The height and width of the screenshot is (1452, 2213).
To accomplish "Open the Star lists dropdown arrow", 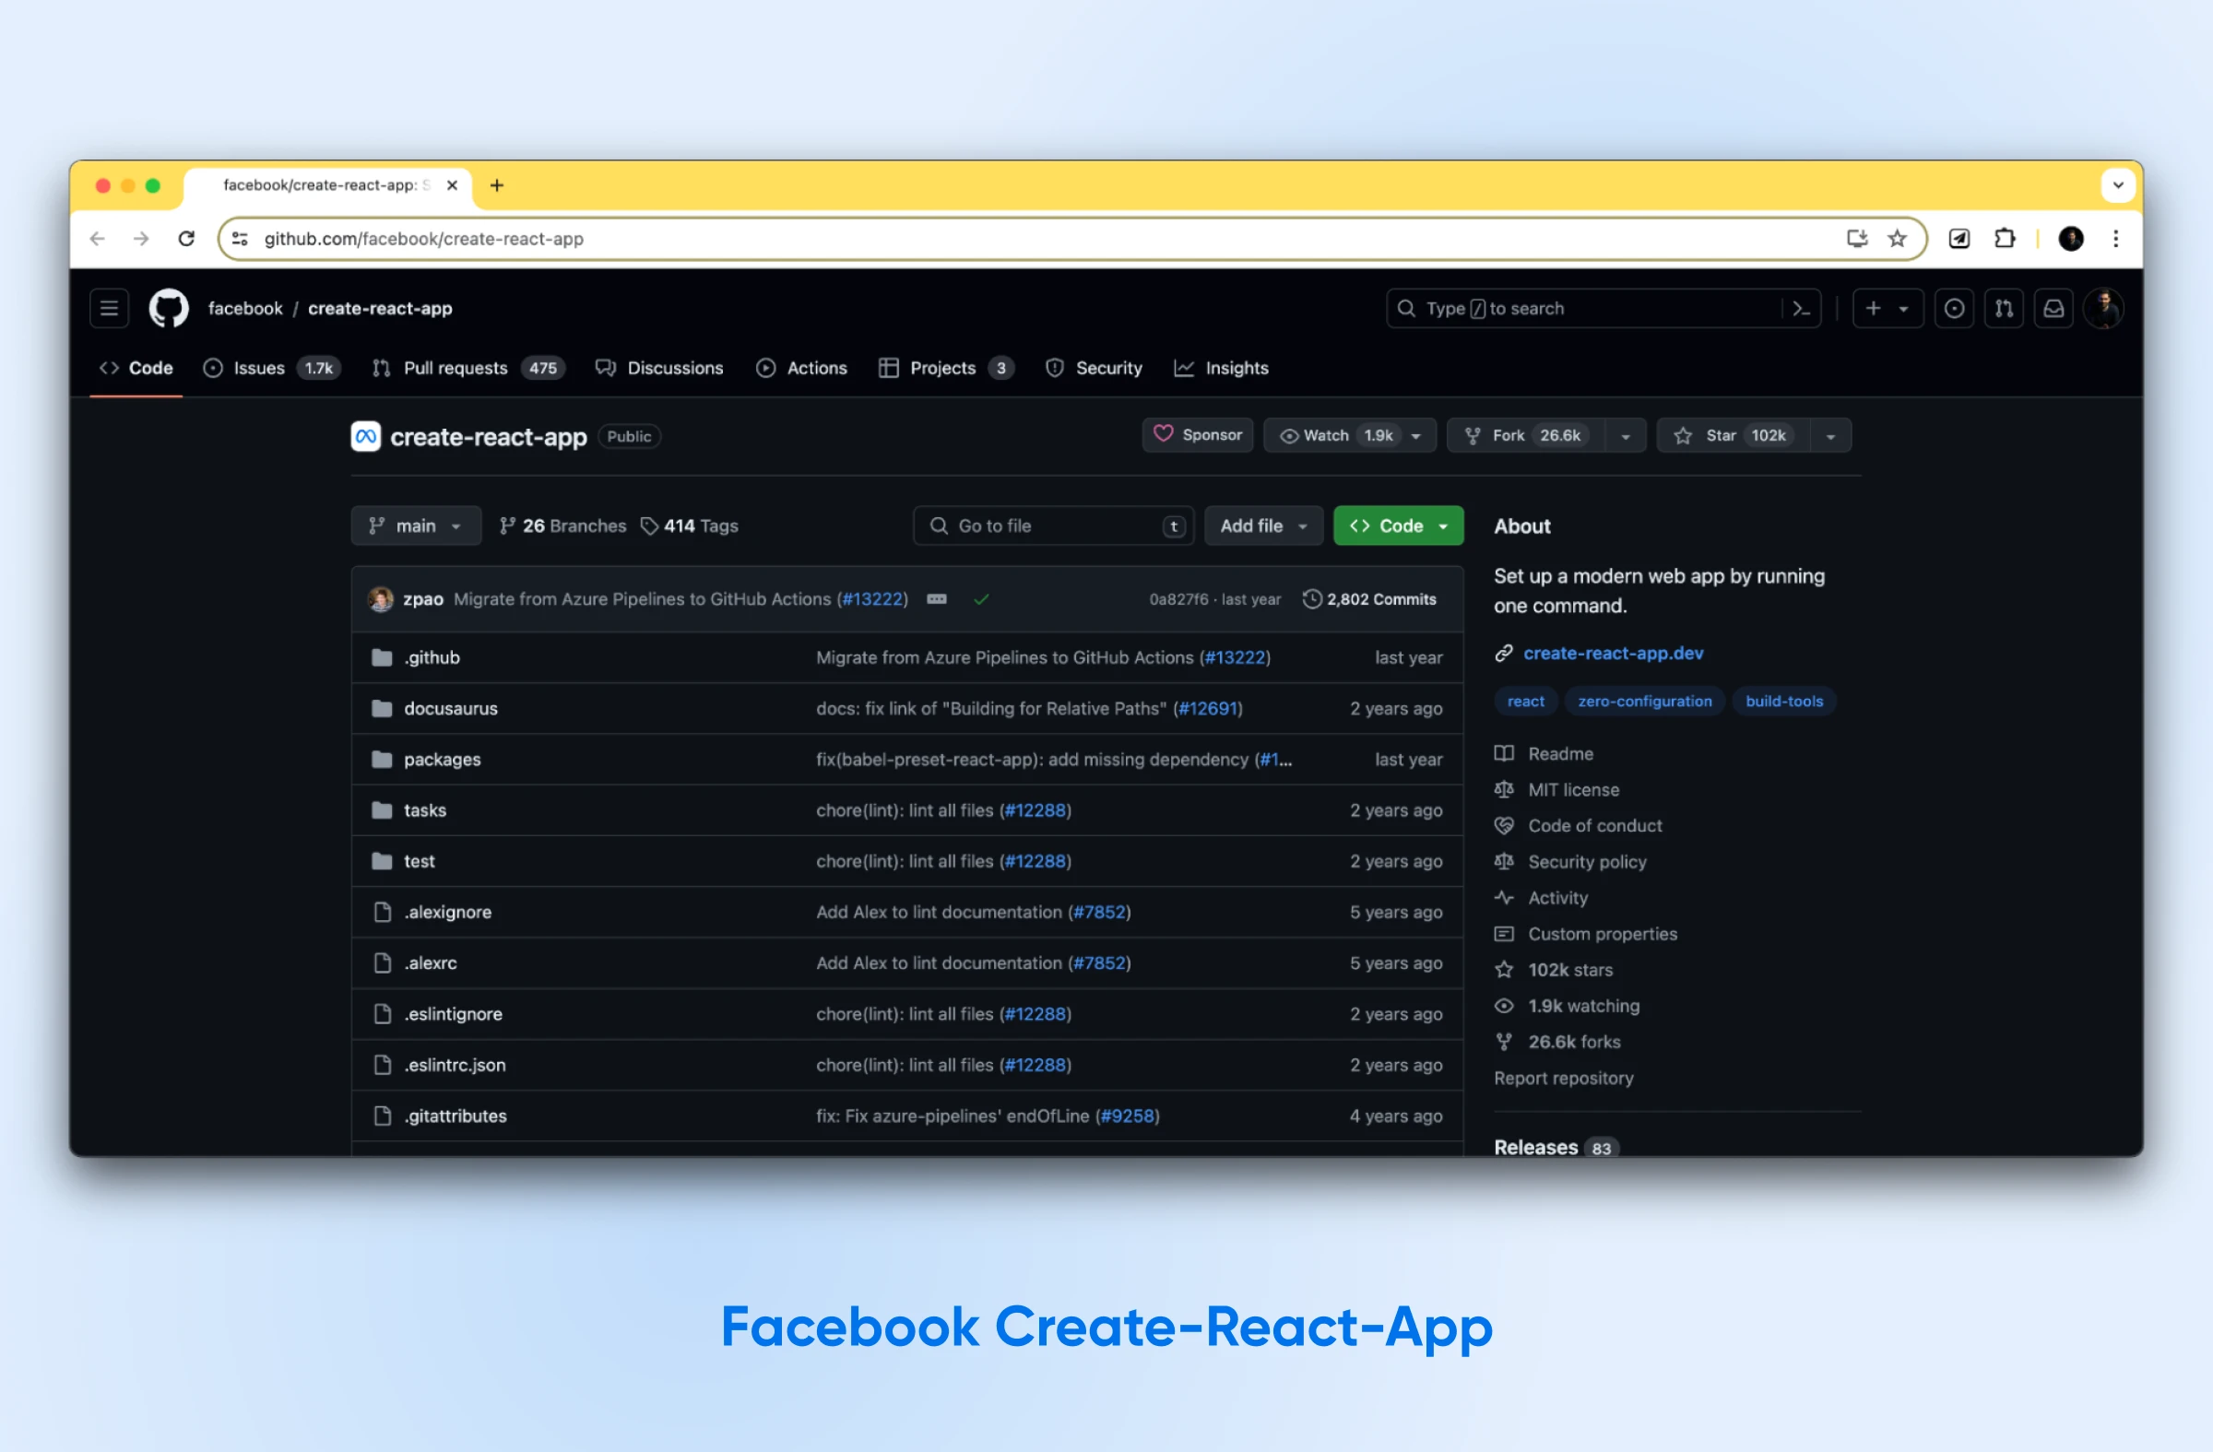I will (x=1830, y=436).
